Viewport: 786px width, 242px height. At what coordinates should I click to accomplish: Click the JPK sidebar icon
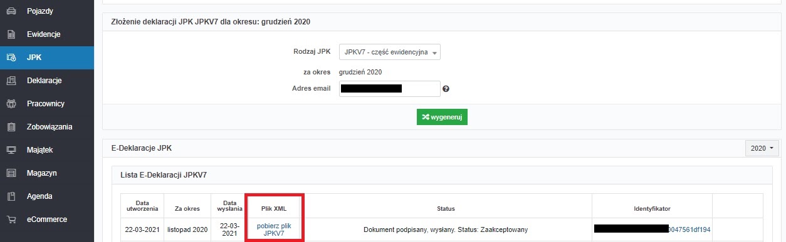pyautogui.click(x=11, y=58)
